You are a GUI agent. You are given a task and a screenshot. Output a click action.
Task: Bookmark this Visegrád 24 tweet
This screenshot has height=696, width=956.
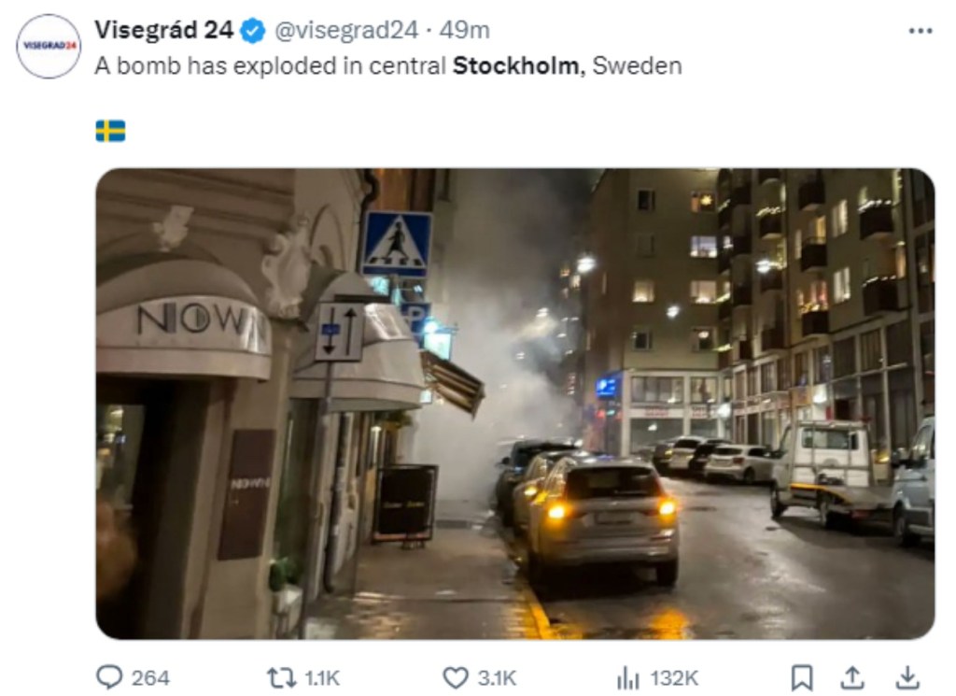(801, 677)
